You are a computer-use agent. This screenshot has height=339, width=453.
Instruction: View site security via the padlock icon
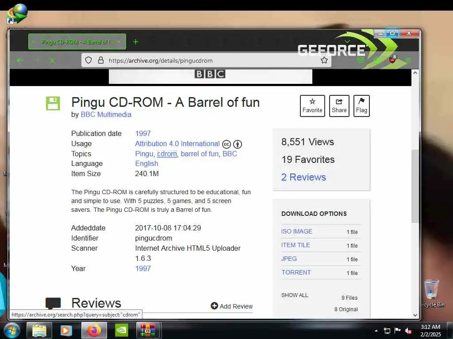point(100,60)
